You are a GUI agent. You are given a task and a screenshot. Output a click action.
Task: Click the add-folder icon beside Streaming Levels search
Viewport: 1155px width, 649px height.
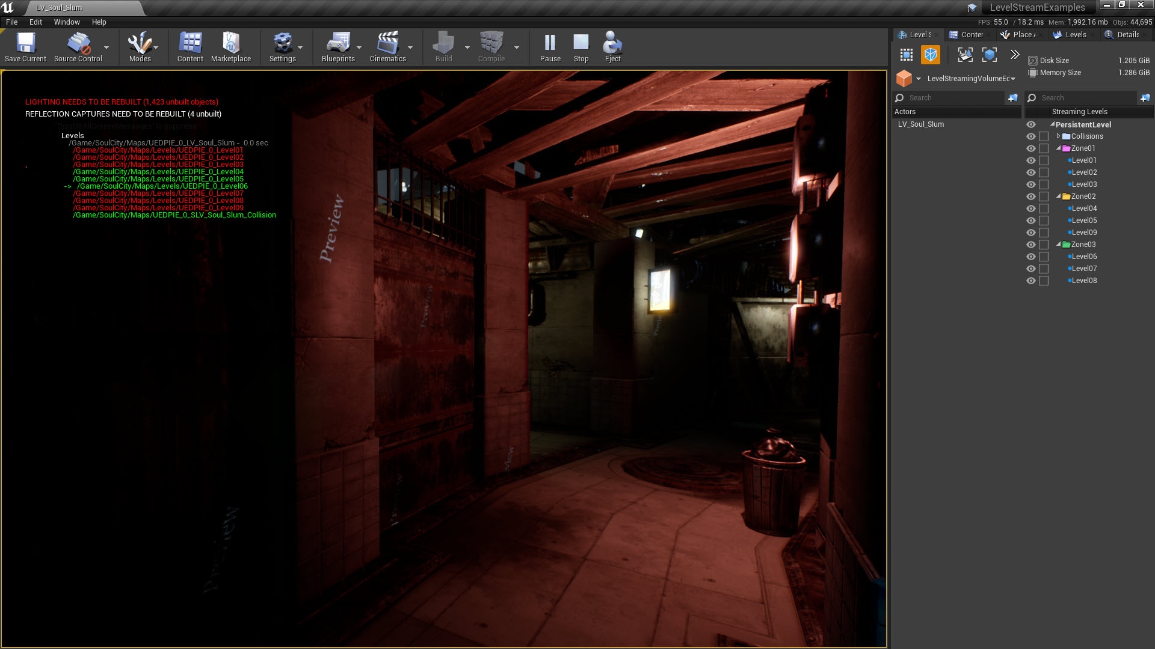(x=1145, y=97)
